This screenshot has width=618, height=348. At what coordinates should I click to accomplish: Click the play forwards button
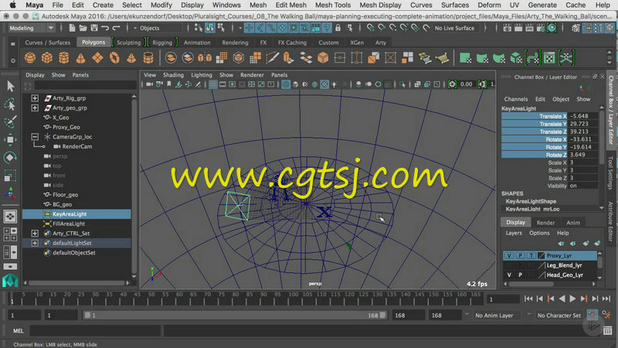572,299
